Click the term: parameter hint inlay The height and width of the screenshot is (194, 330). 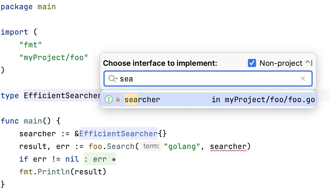point(151,146)
